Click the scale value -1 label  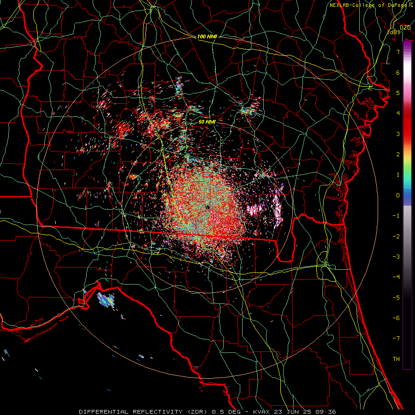coord(396,216)
